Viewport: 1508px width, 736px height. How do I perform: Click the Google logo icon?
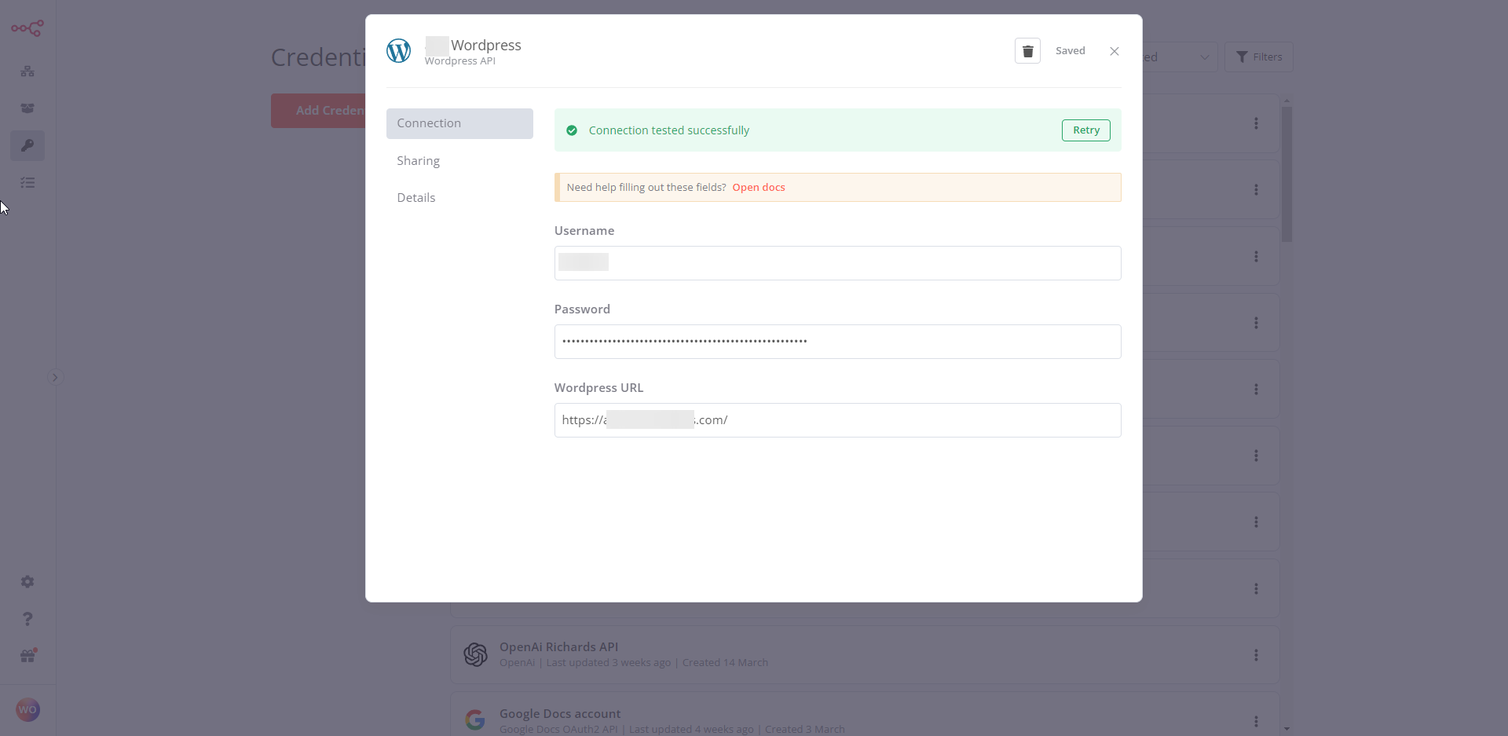pos(475,720)
